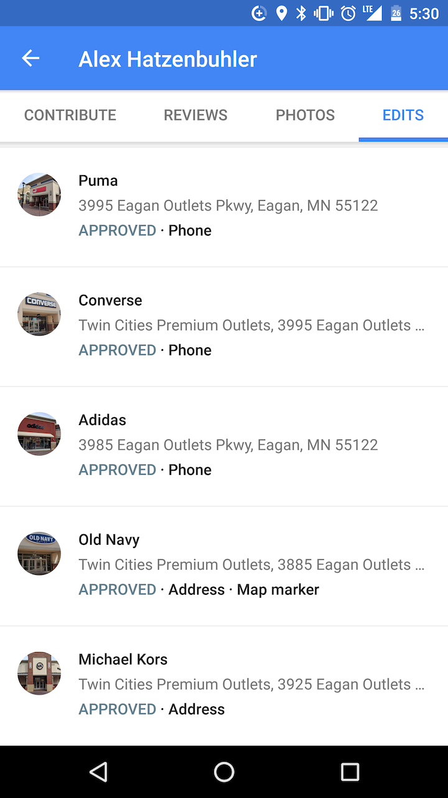Tap the battery status icon

[x=396, y=13]
